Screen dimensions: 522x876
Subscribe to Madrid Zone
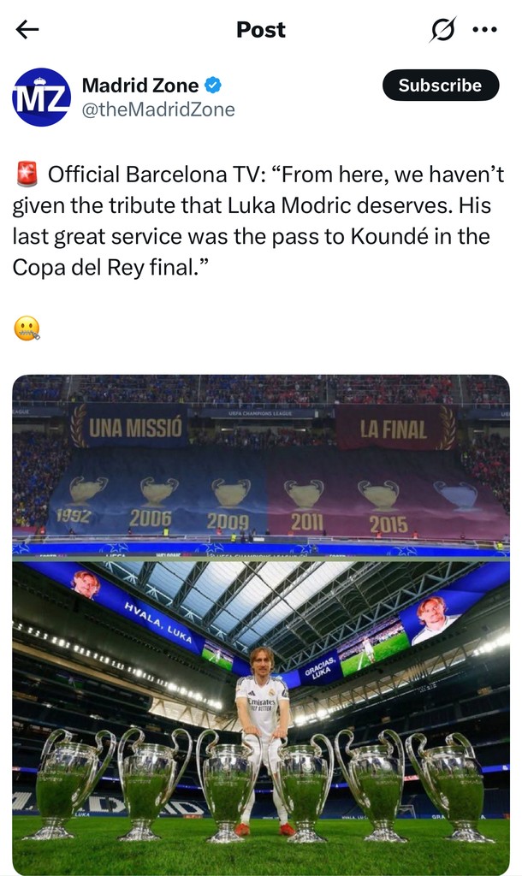click(x=440, y=86)
